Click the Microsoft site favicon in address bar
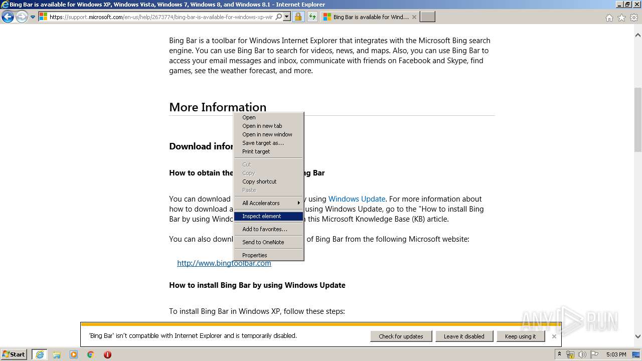 43,17
